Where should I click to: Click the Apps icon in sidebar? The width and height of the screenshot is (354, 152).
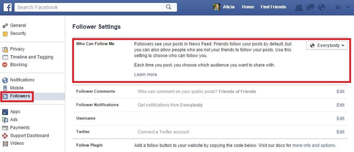(x=5, y=112)
